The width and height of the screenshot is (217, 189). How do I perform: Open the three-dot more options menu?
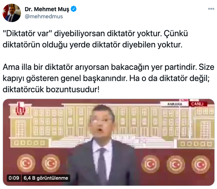pos(211,9)
